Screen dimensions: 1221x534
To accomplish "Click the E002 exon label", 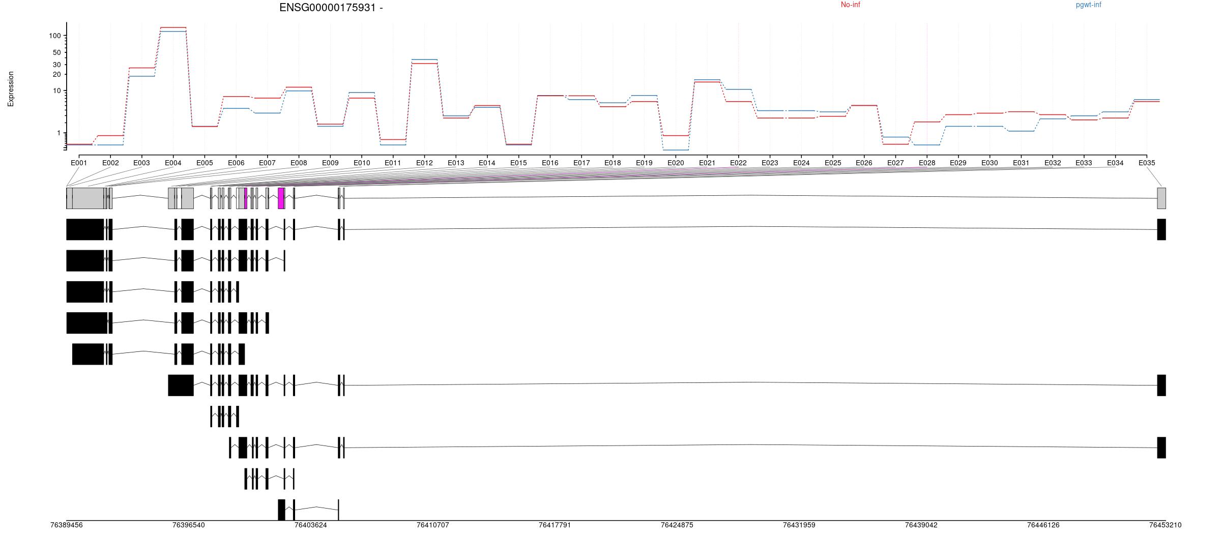I will (110, 163).
